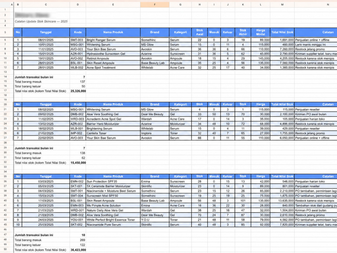Image resolution: width=337 pixels, height=253 pixels.
Task: Click 'Kode' header in row 35
Action: click(x=78, y=176)
